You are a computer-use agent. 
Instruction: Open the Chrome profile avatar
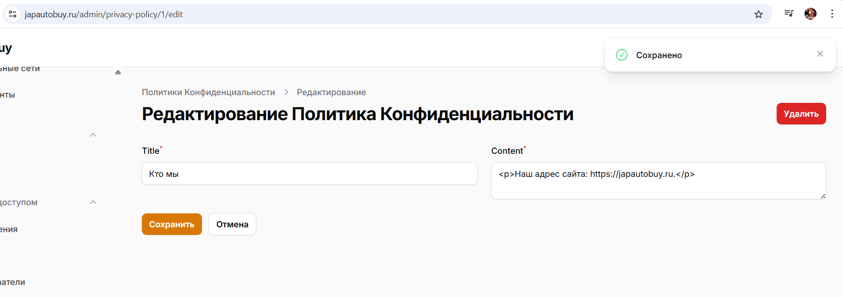(810, 14)
